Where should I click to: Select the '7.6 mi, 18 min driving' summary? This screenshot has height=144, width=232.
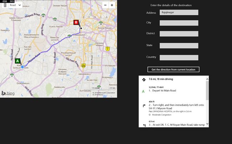(161, 79)
